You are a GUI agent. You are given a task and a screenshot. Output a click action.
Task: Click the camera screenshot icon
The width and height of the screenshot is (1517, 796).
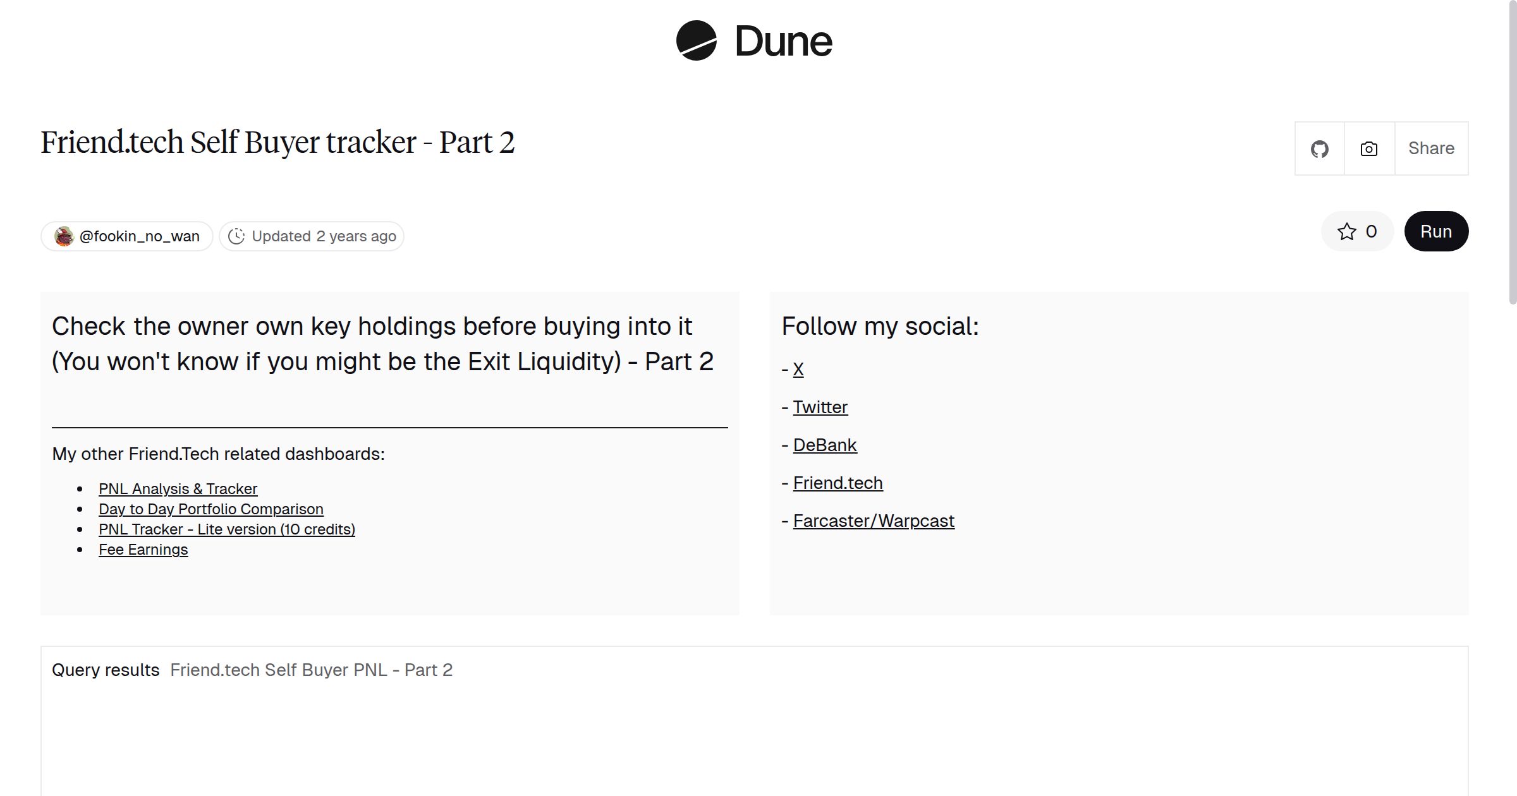[1369, 149]
